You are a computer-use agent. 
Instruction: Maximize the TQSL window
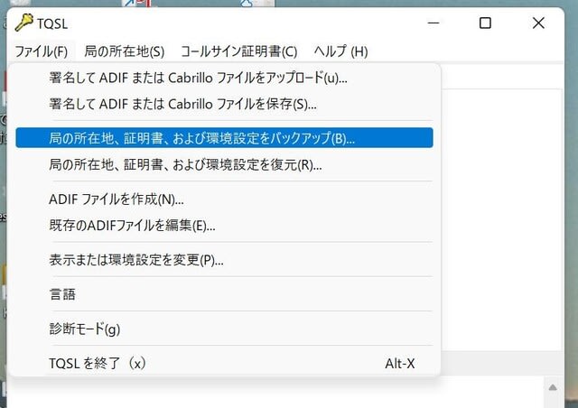485,23
